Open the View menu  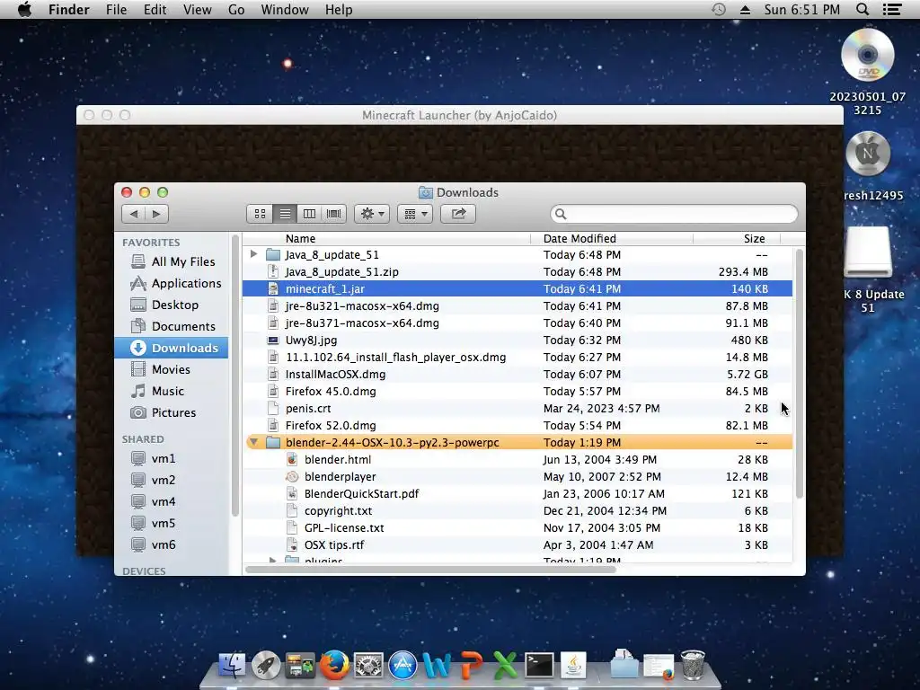point(197,9)
